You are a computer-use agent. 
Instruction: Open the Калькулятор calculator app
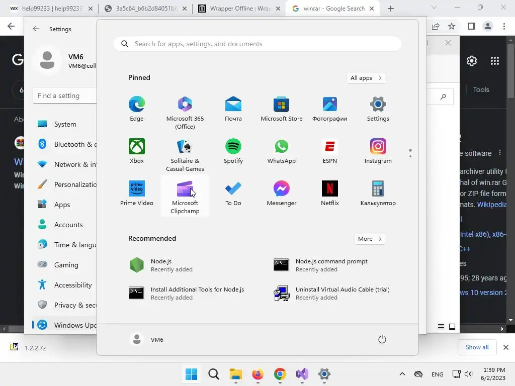(x=378, y=194)
